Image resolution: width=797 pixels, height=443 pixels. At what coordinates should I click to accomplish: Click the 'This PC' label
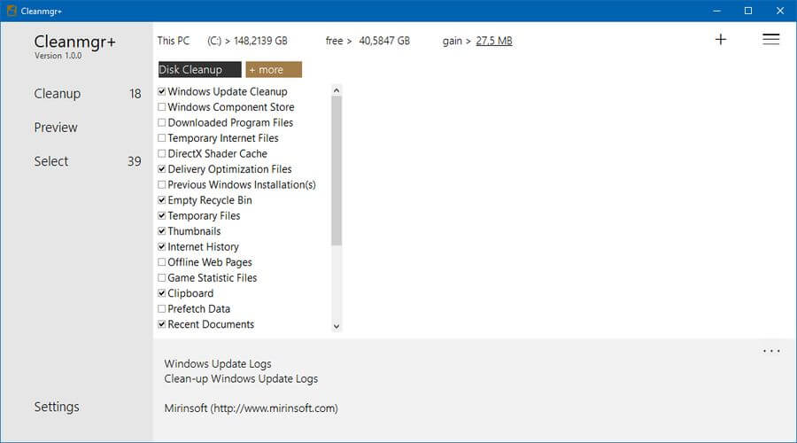pos(174,41)
